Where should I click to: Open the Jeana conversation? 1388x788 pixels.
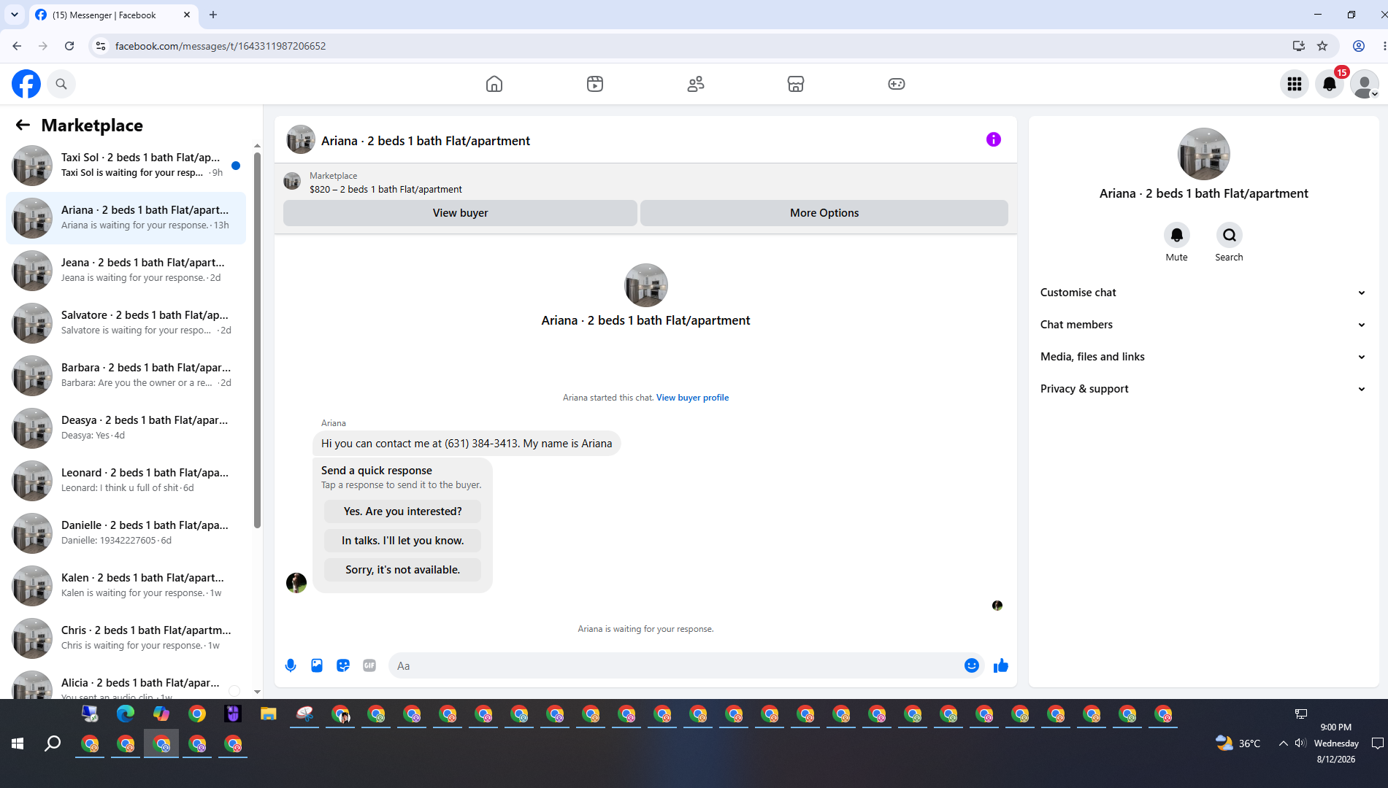[126, 270]
